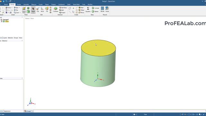Screen dimensions: 206x116
Task: Select the Project tool
Action: pos(62,13)
